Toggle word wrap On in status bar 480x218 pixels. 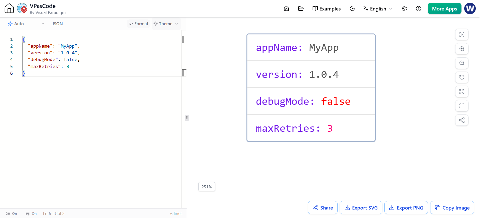tap(31, 214)
